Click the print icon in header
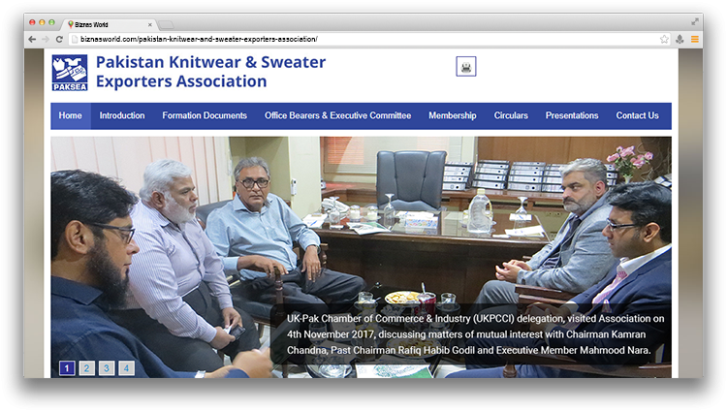 466,67
